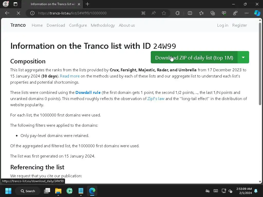Click the text 'Only pay-level domains were retained.'
Screen dimensions: 263x197
pos(55,135)
